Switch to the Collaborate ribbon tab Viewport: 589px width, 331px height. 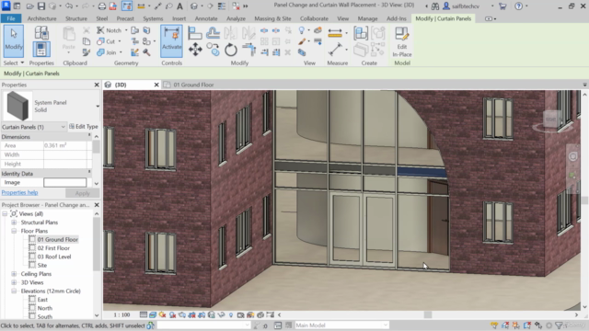coord(314,18)
